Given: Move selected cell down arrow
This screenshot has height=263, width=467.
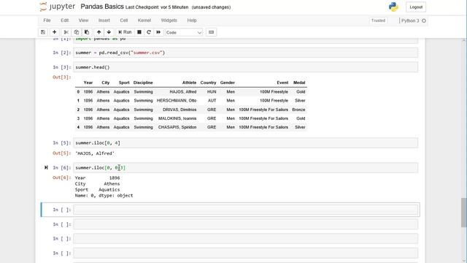Looking at the screenshot, I should pos(109,32).
